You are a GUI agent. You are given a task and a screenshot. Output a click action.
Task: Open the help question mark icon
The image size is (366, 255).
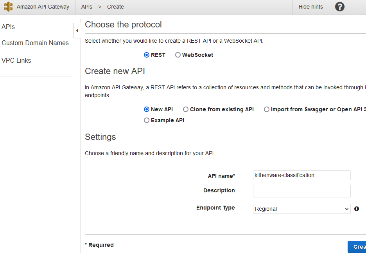[x=340, y=7]
